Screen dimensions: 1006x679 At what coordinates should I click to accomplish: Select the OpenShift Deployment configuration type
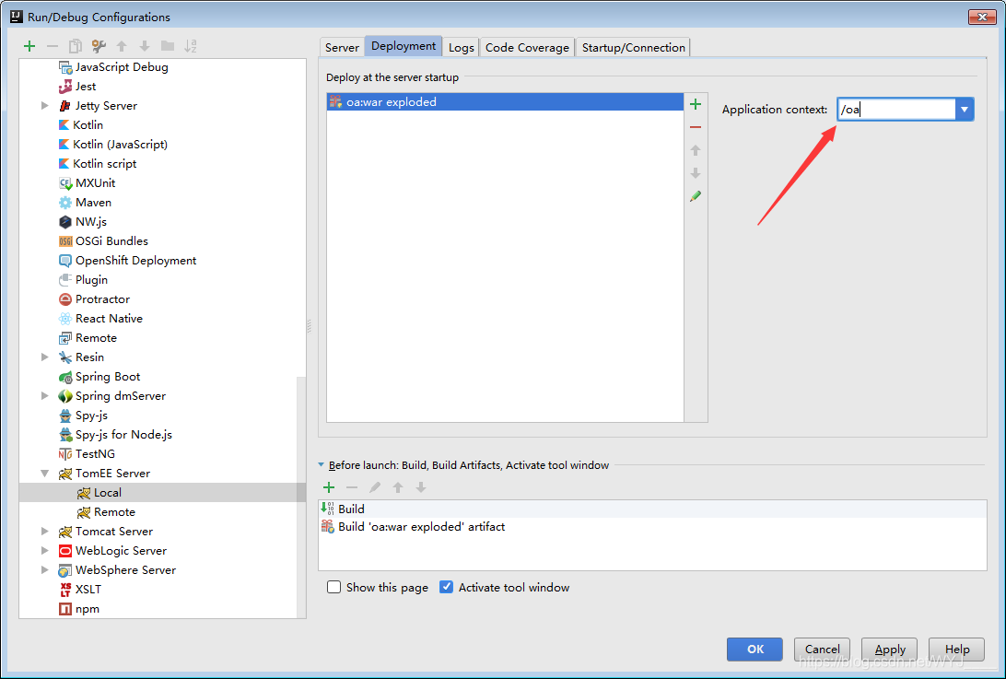[x=128, y=261]
